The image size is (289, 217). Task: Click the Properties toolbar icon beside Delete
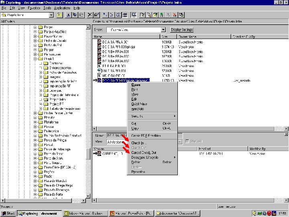click(96, 15)
